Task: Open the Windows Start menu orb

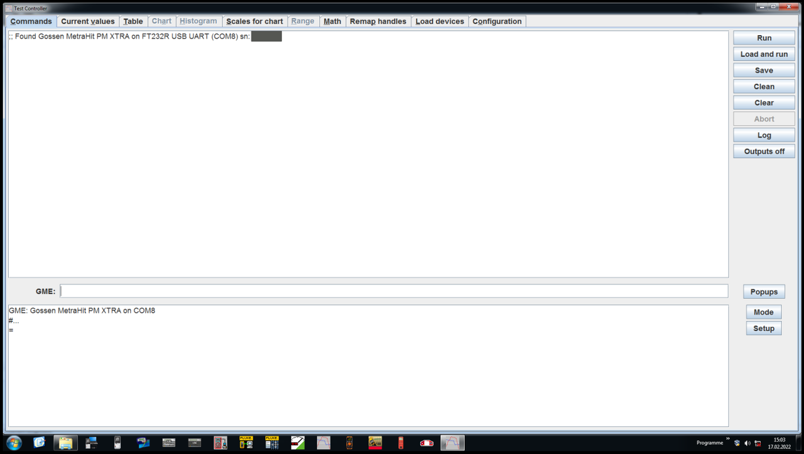Action: (x=14, y=443)
